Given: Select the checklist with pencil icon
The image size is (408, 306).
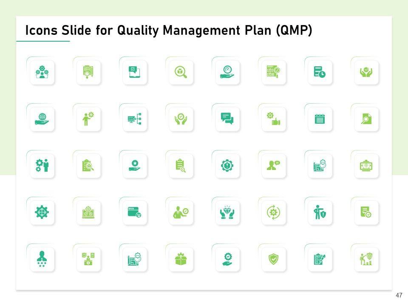Looking at the screenshot, I should [x=320, y=259].
